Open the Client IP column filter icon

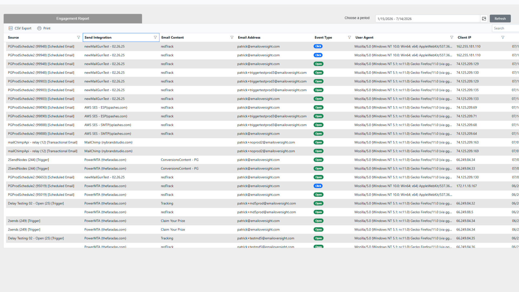click(x=503, y=37)
